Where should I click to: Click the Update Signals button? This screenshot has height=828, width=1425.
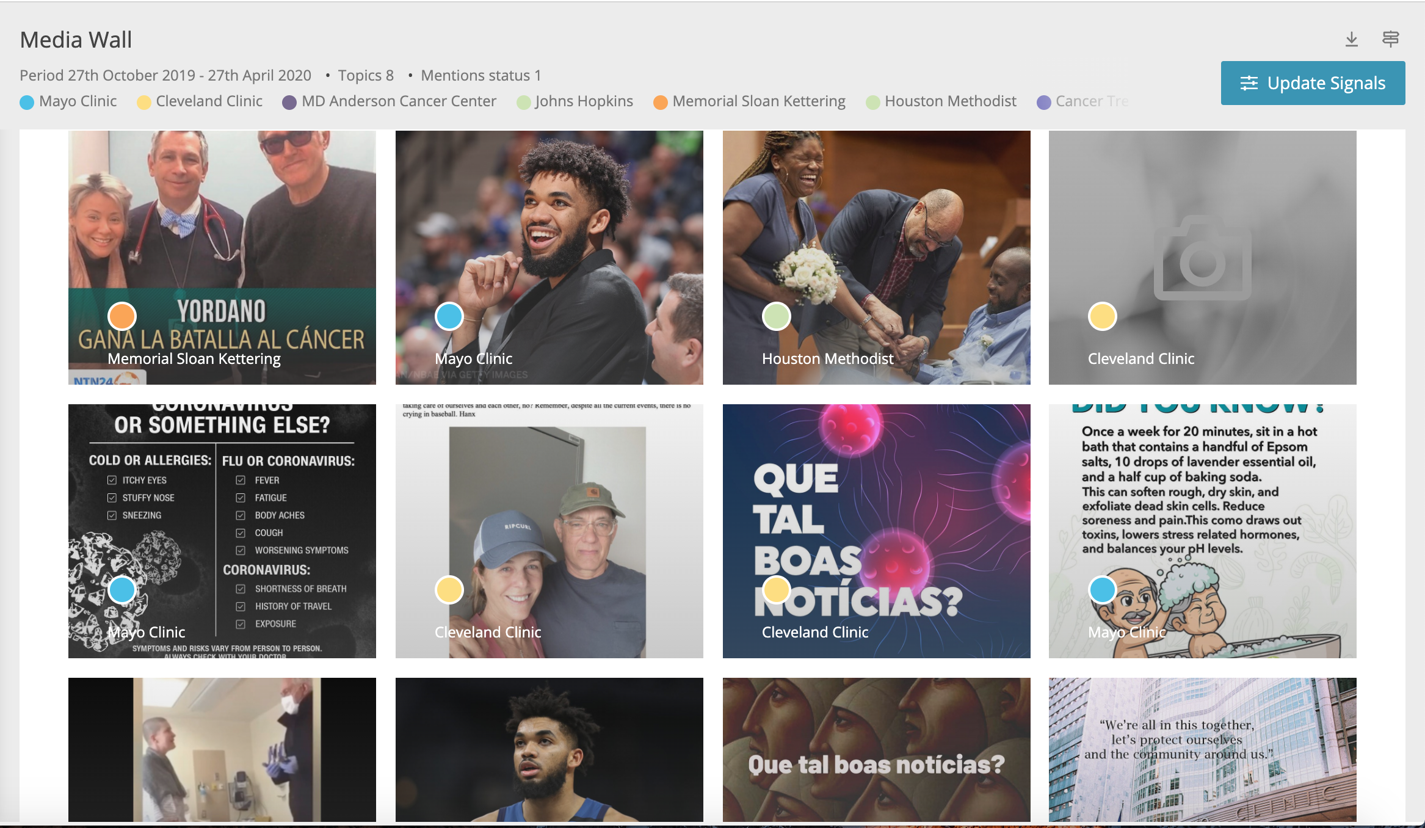(x=1313, y=83)
